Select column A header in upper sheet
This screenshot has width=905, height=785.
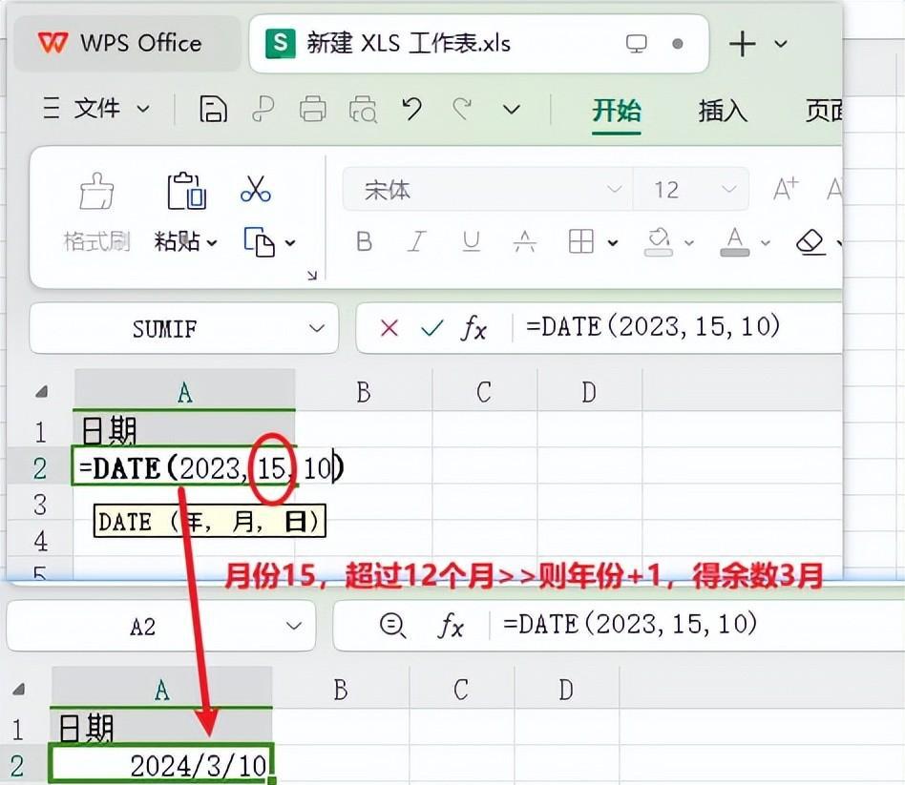click(184, 393)
